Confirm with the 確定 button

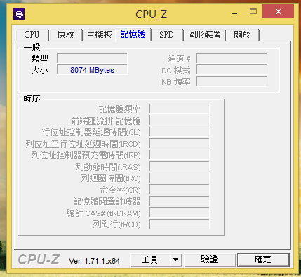click(263, 260)
